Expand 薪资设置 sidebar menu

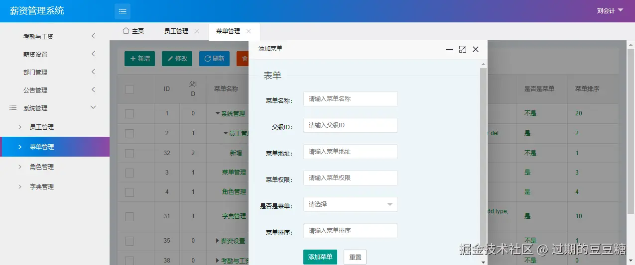pyautogui.click(x=55, y=54)
